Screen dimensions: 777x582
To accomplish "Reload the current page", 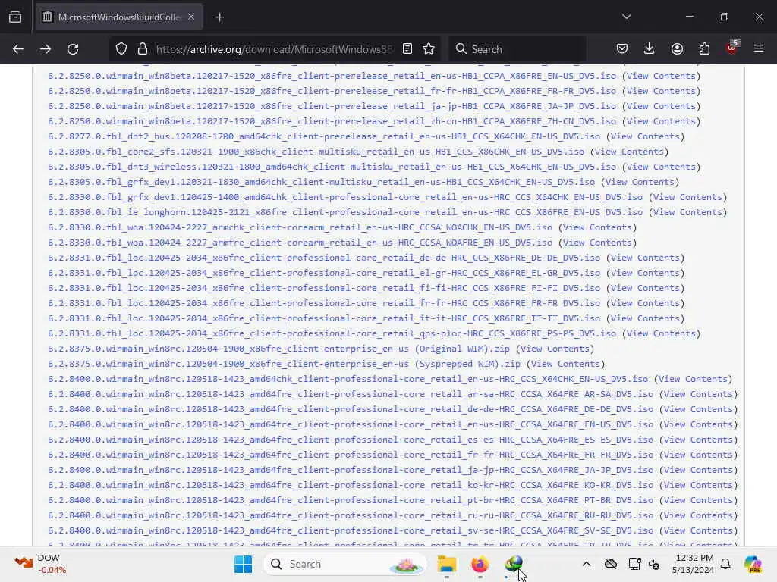I will click(73, 49).
